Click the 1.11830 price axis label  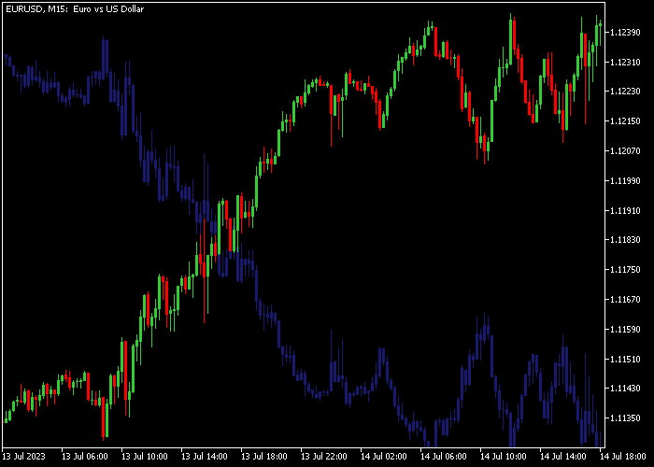pos(625,240)
